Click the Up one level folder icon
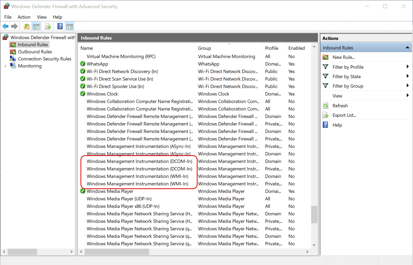The image size is (413, 265). (x=27, y=26)
